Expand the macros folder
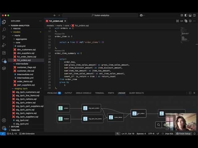198x148 pixels. 17,28
